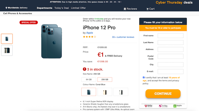Click the orange CONTINUE button
199x111 pixels.
163,94
